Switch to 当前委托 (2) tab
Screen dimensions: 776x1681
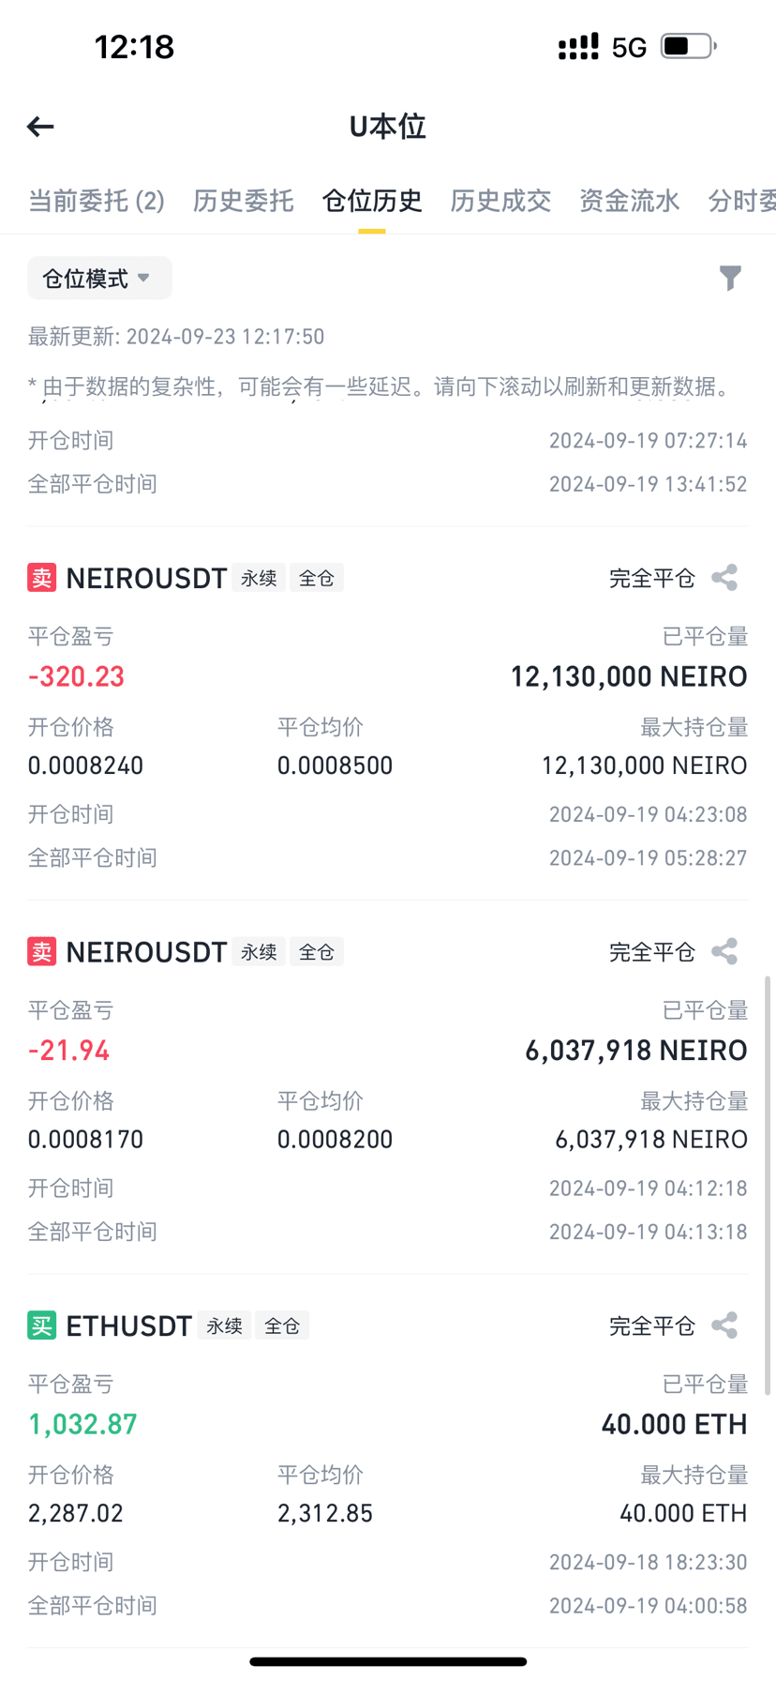click(97, 201)
